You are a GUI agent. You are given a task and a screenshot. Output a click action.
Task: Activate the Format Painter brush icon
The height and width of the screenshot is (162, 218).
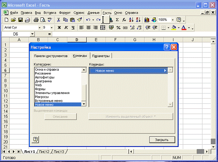(x=79, y=20)
